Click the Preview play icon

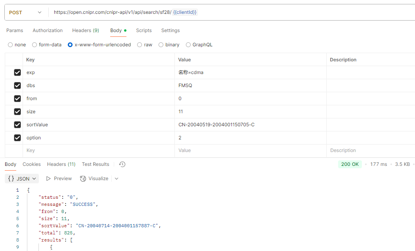tap(48, 179)
